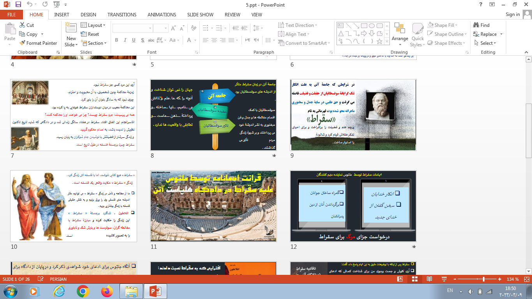
Task: Enable Reading View from status bar
Action: pyautogui.click(x=429, y=279)
